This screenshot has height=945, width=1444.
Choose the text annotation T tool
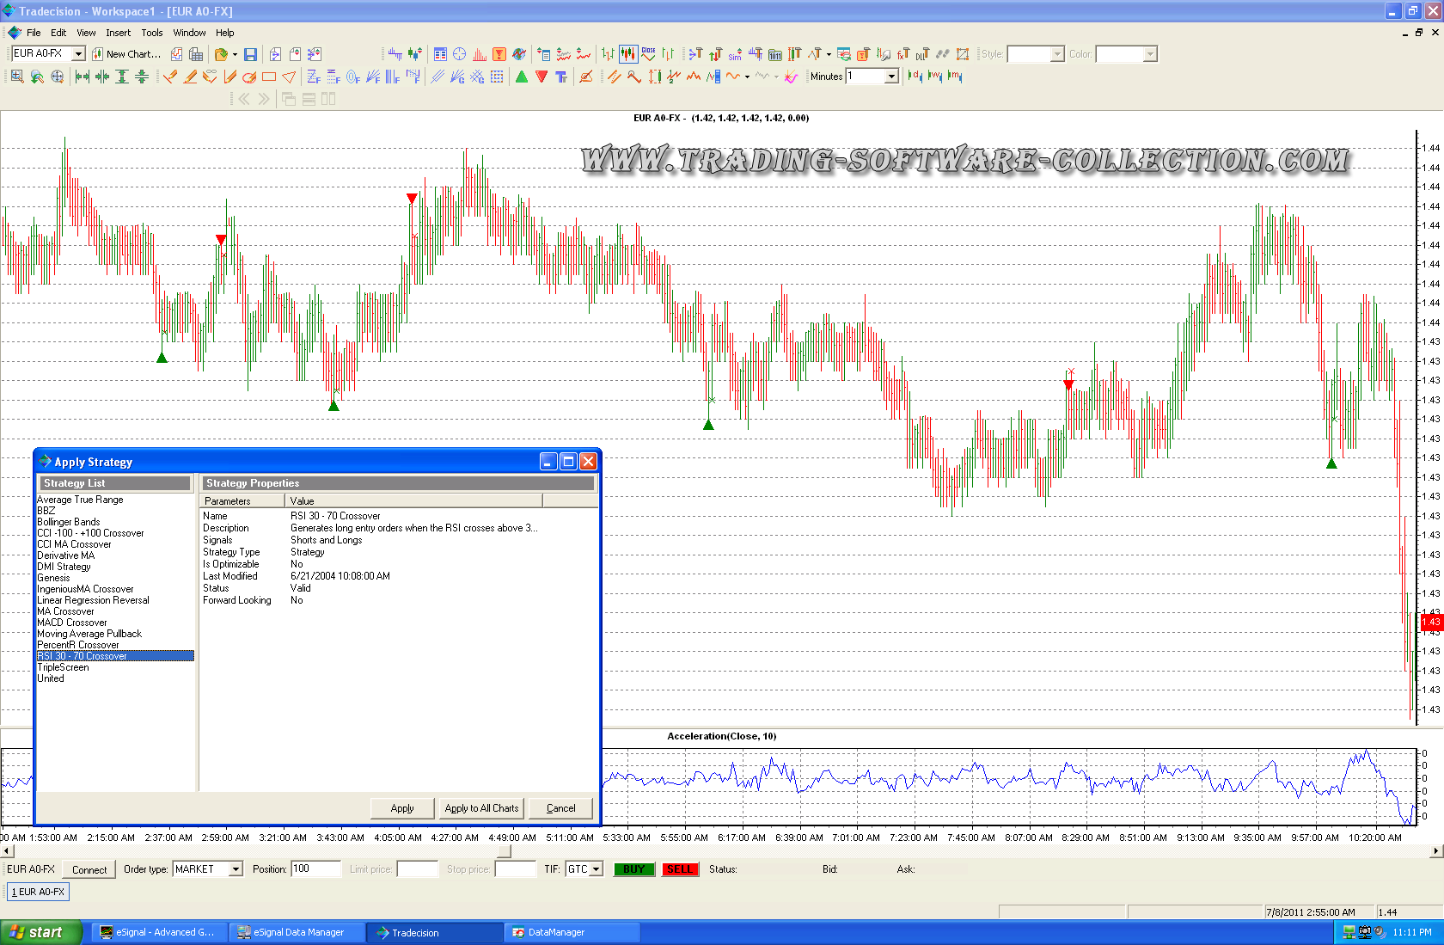(561, 77)
